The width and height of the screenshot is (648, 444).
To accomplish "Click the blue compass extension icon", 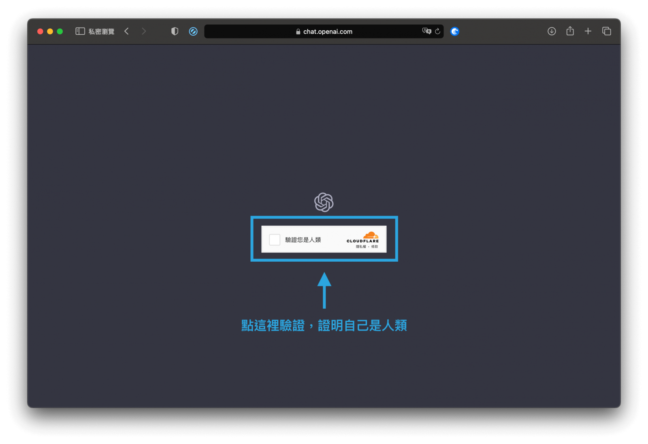I will pos(193,31).
